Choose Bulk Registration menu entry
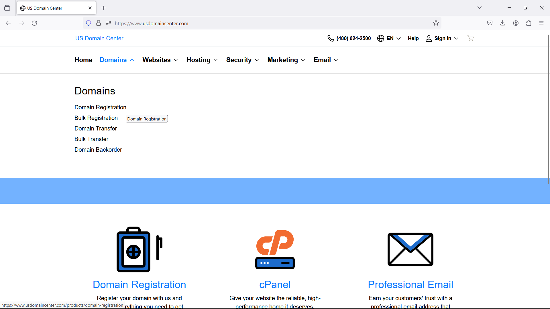 pos(96,118)
